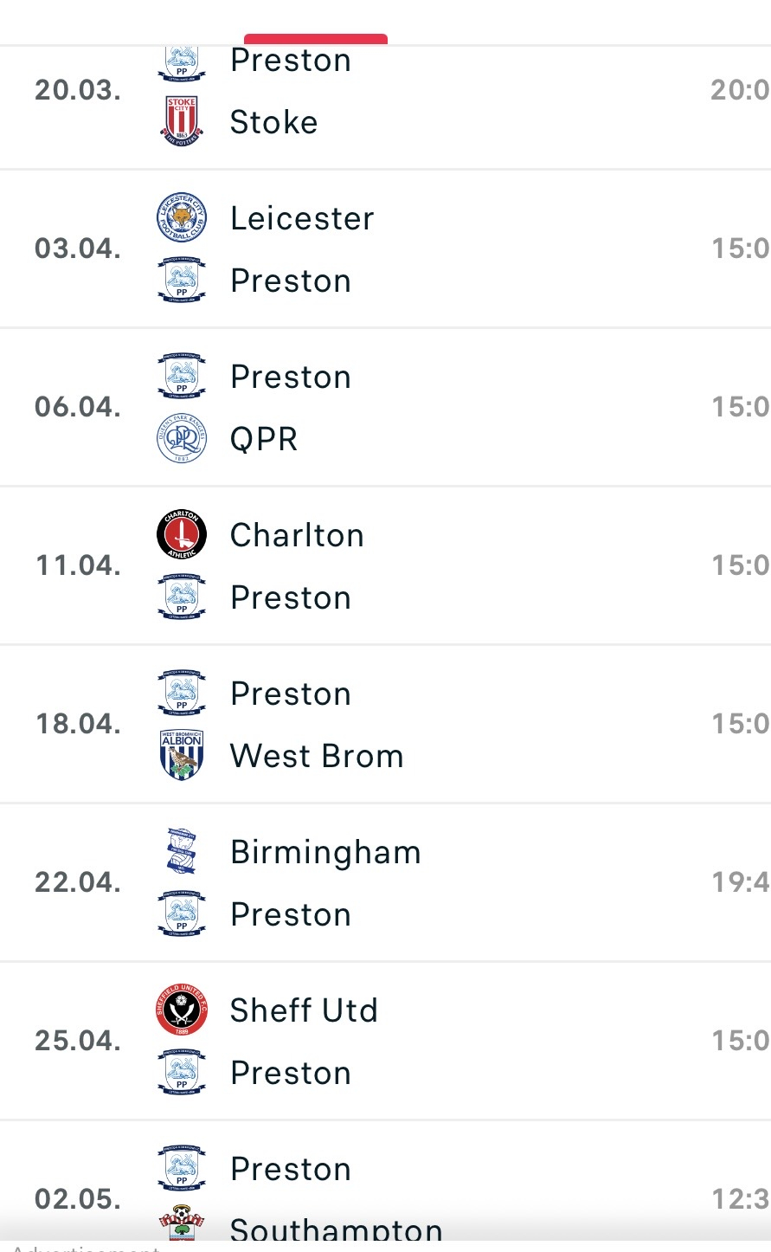Click the West Brom Albion crest
The image size is (771, 1252).
tap(182, 755)
